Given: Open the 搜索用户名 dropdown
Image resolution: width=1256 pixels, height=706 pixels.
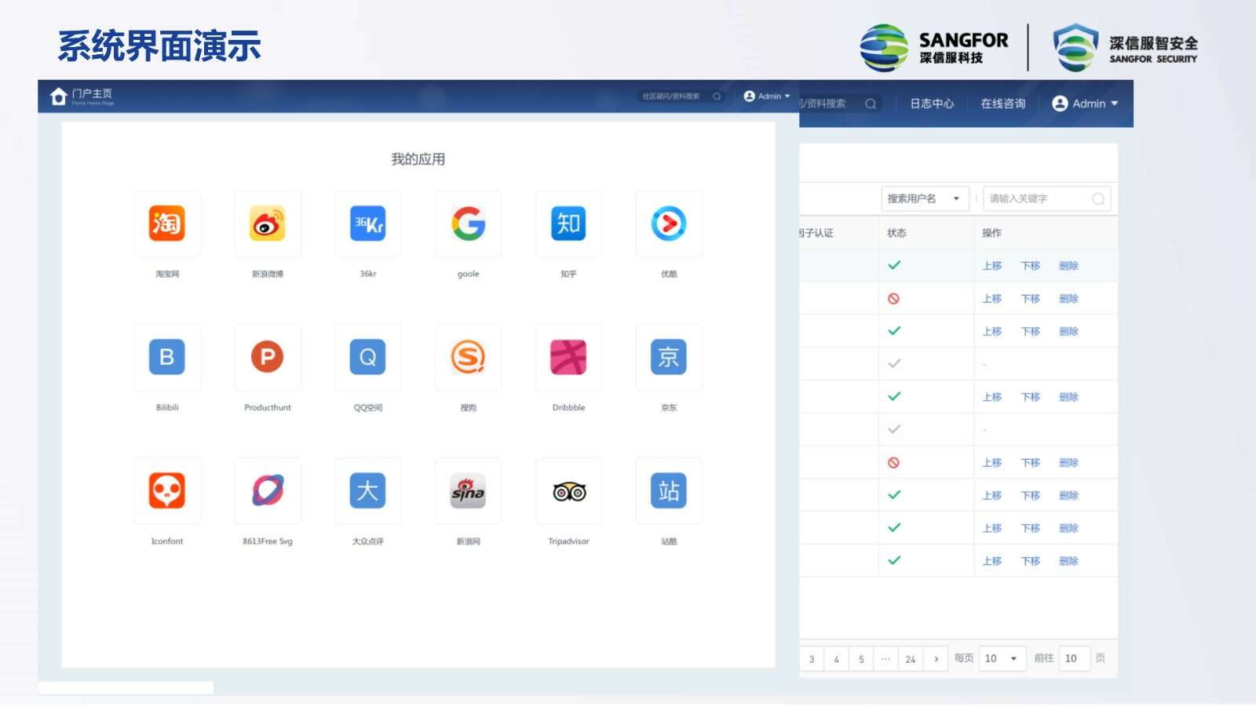Looking at the screenshot, I should [x=925, y=198].
